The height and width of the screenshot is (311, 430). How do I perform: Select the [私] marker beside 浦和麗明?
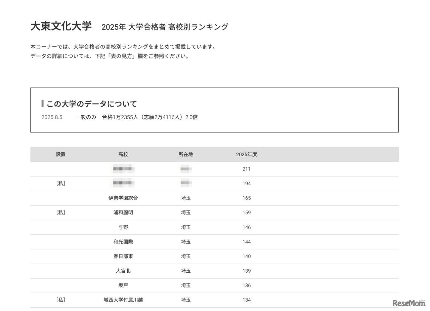(61, 212)
